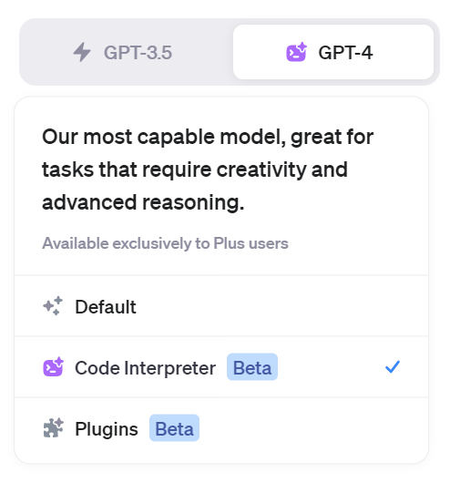Click the puzzle piece Plugins icon
The image size is (460, 493).
[x=53, y=428]
